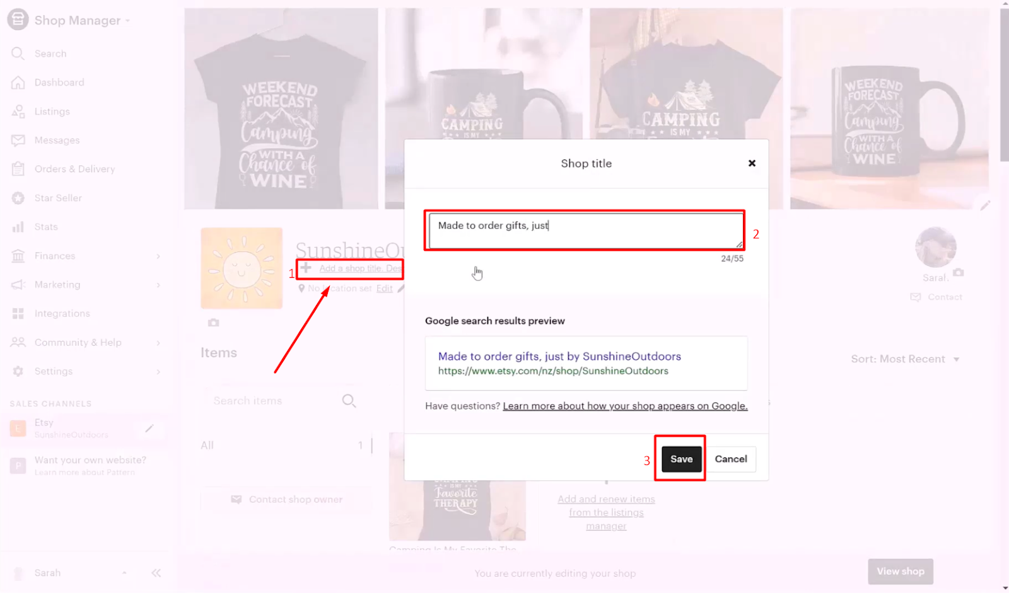Click the sun shop logo thumbnail
Viewport: 1009px width, 593px height.
242,268
